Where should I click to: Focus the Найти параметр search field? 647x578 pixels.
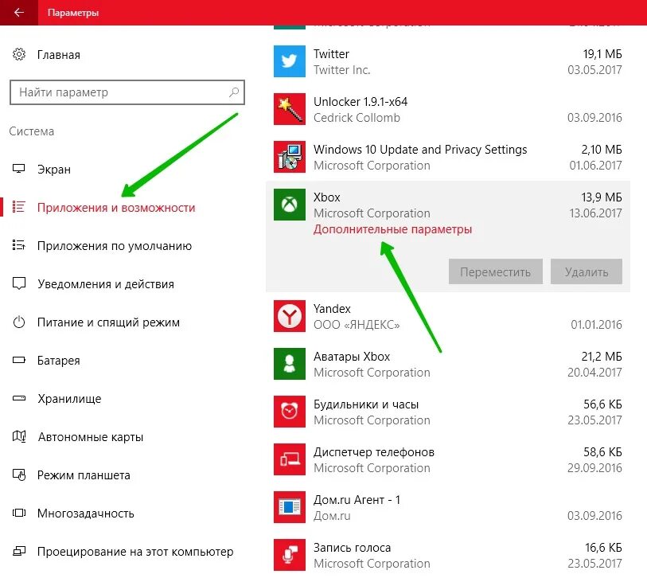(x=127, y=92)
